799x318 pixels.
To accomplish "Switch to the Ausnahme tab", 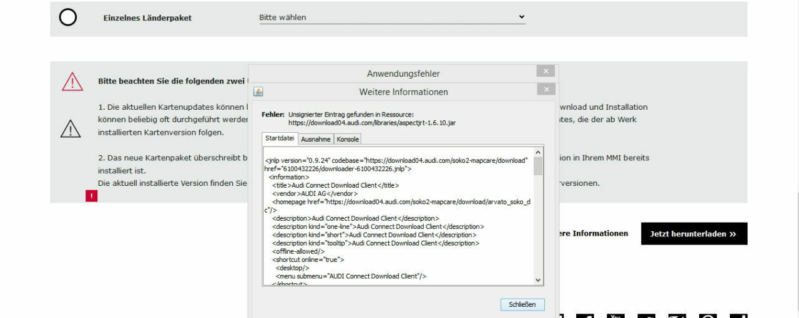I will [x=316, y=139].
